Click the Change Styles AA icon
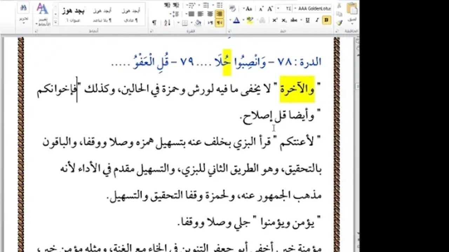Screen dimensions: 449x252 point(42,9)
